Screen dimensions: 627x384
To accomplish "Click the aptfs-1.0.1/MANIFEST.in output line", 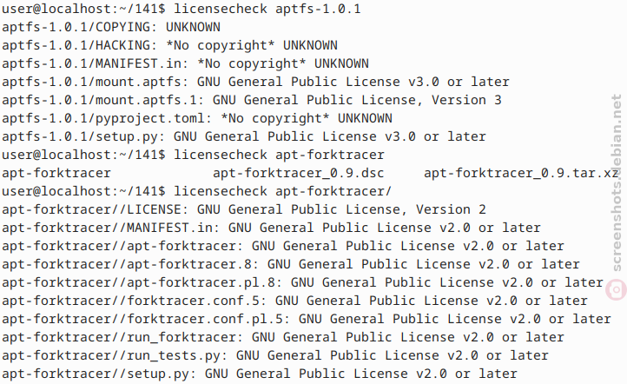I will pos(185,63).
